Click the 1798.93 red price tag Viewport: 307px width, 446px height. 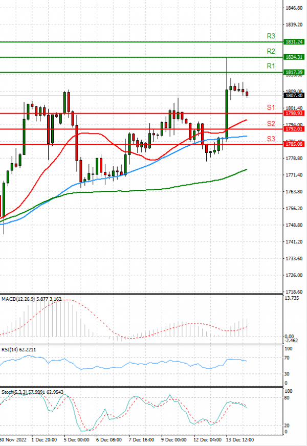pos(293,114)
